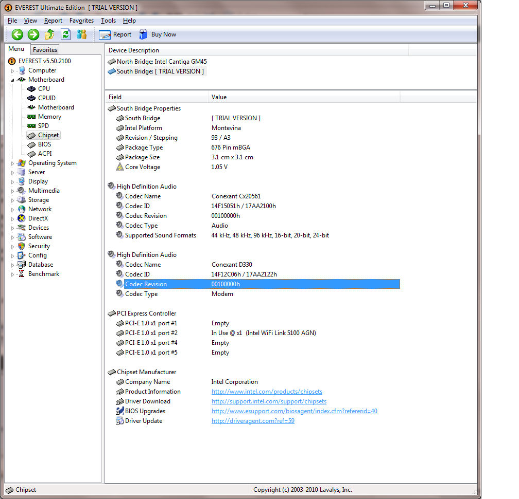Select the CPUID chip icon in tree
The width and height of the screenshot is (519, 499).
(31, 98)
